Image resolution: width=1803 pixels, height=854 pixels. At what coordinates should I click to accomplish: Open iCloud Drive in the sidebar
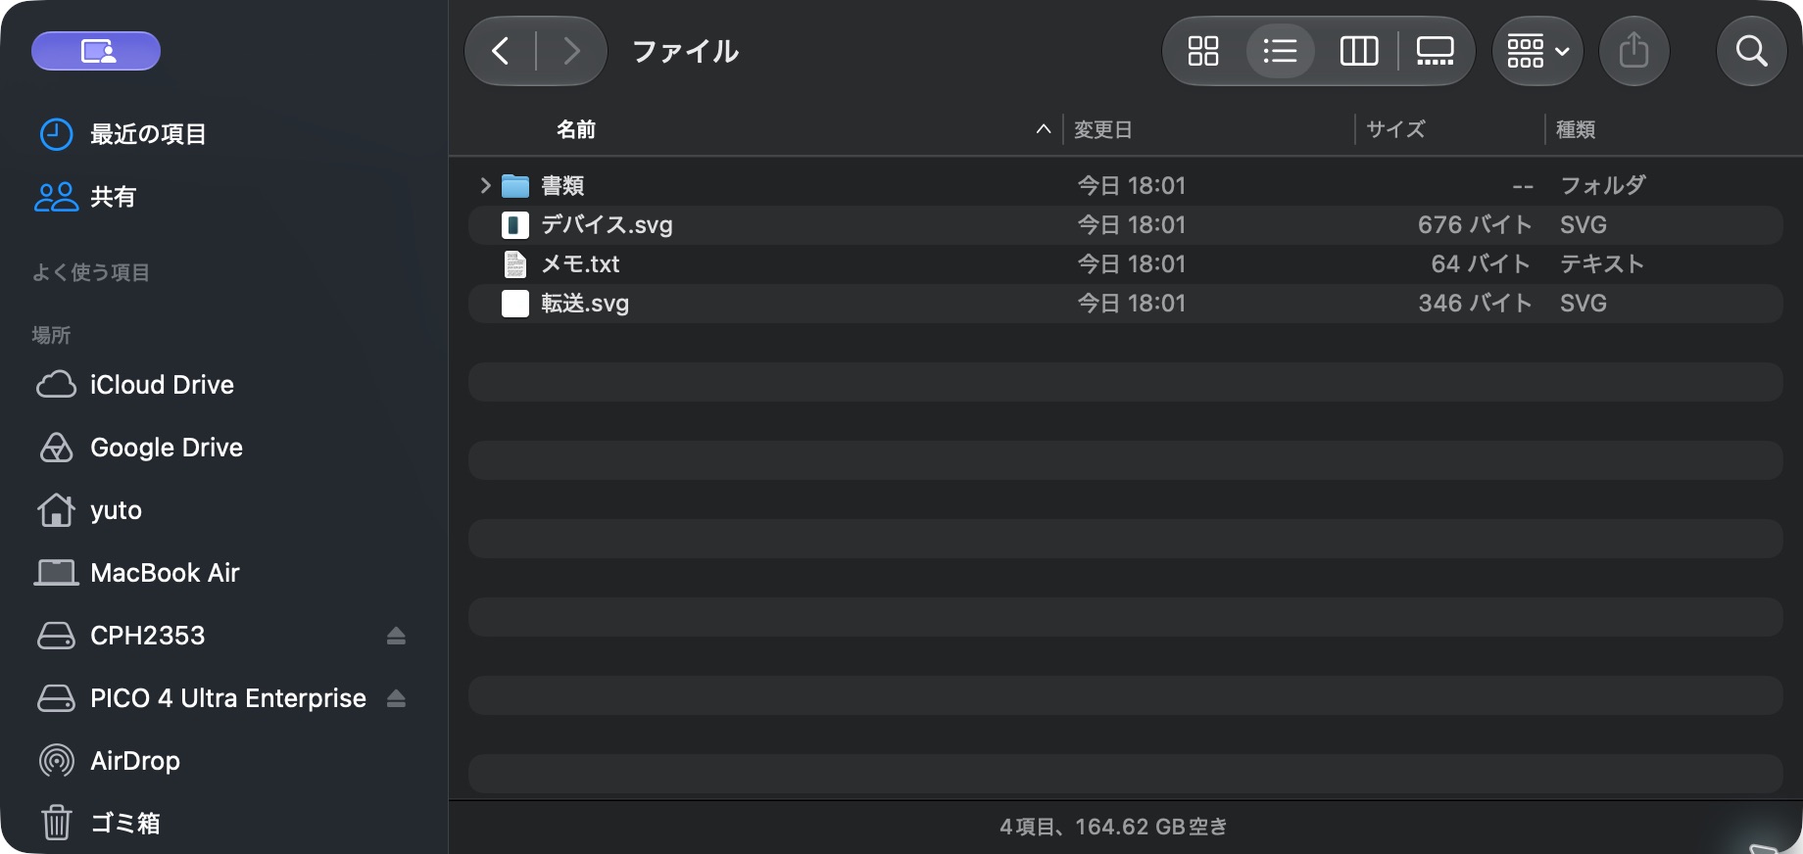(x=135, y=385)
